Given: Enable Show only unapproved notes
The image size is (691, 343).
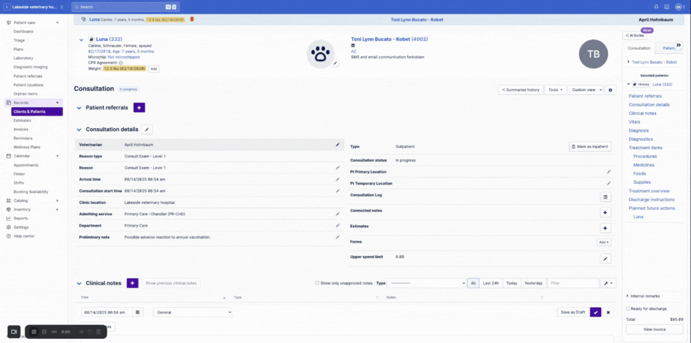Looking at the screenshot, I should [x=317, y=283].
